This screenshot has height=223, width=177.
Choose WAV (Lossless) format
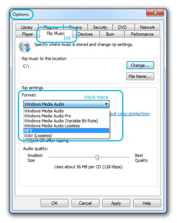coord(67,136)
